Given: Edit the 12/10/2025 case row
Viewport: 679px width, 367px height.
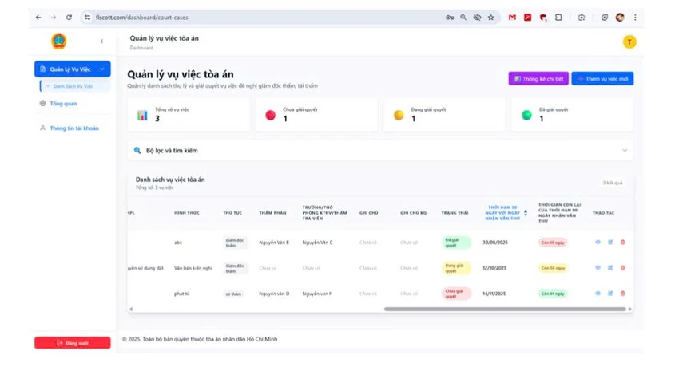Looking at the screenshot, I should (x=610, y=267).
